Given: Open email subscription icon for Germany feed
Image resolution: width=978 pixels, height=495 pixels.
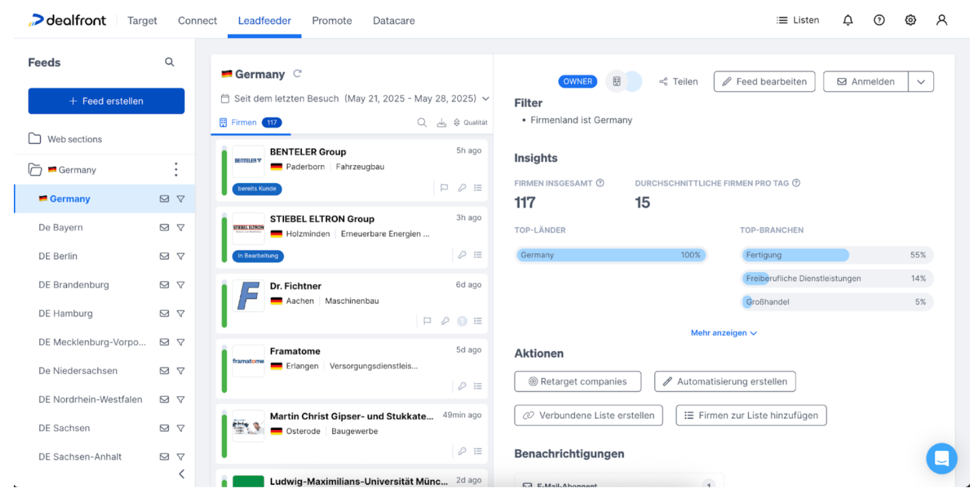Looking at the screenshot, I should point(164,199).
